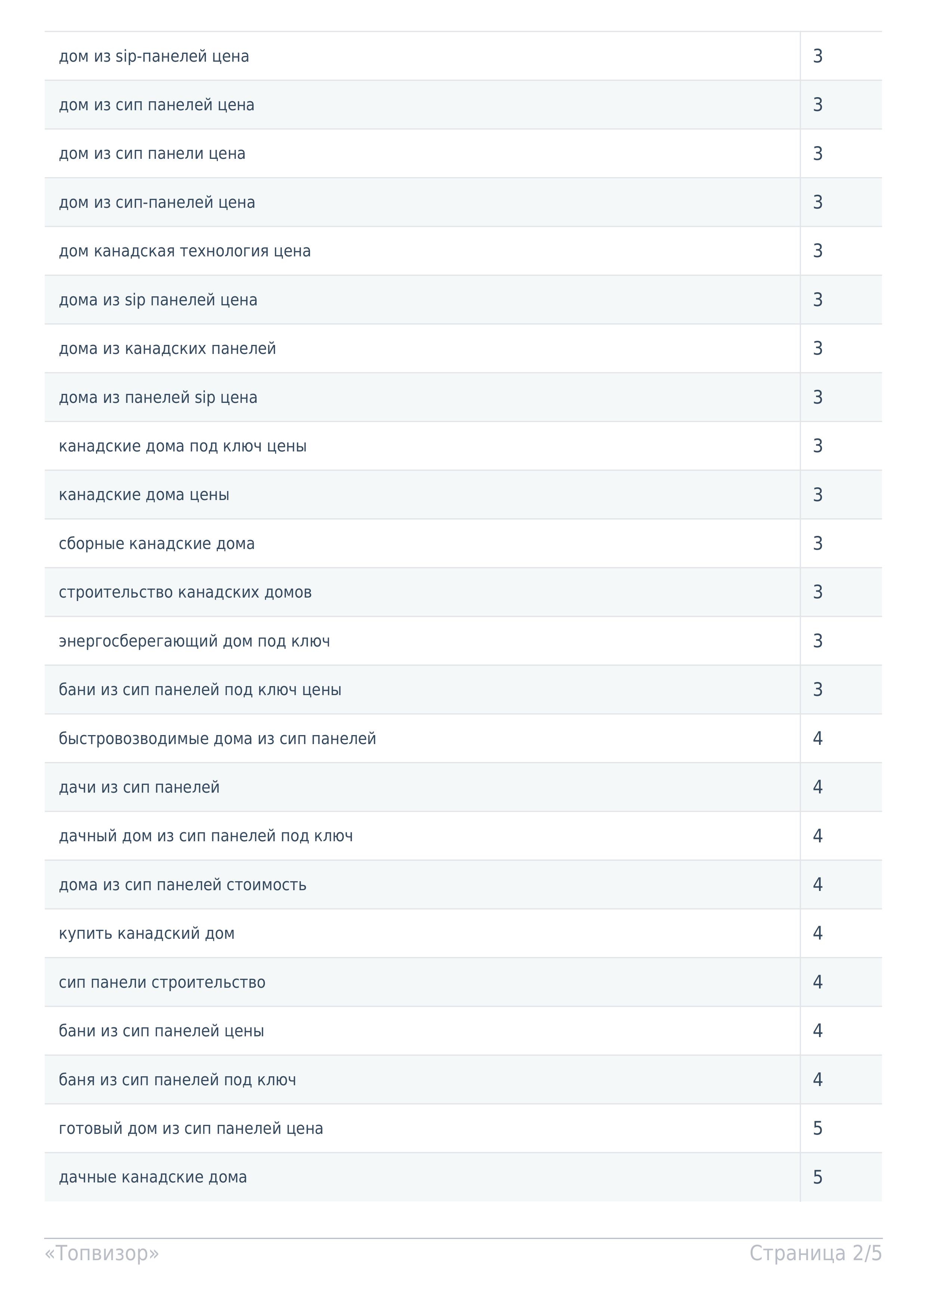This screenshot has height=1311, width=927.
Task: Select the row 'дом из sip-панелей цена'
Action: (463, 56)
